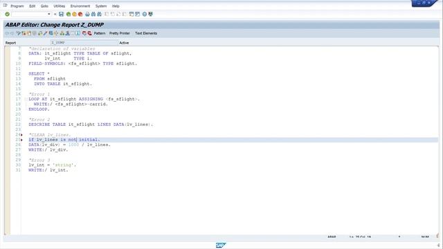Viewport: 443px width, 249px height.
Task: Click into the transaction command field
Action: (29, 14)
